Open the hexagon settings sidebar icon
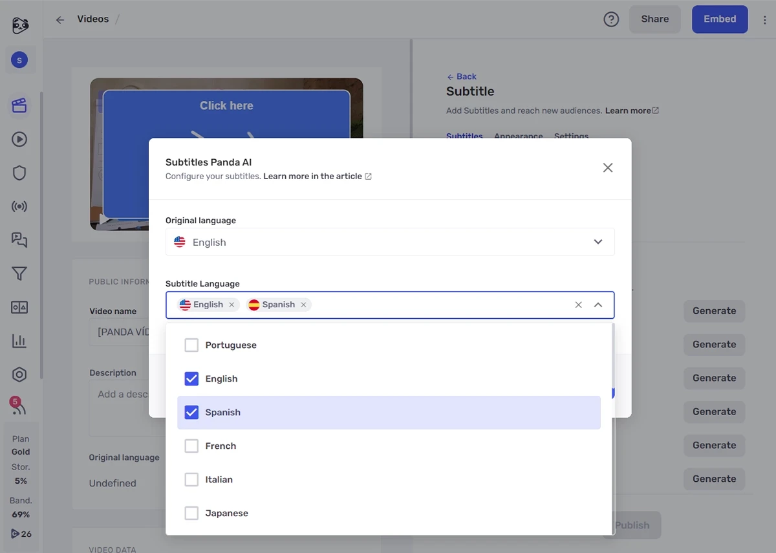 19,374
